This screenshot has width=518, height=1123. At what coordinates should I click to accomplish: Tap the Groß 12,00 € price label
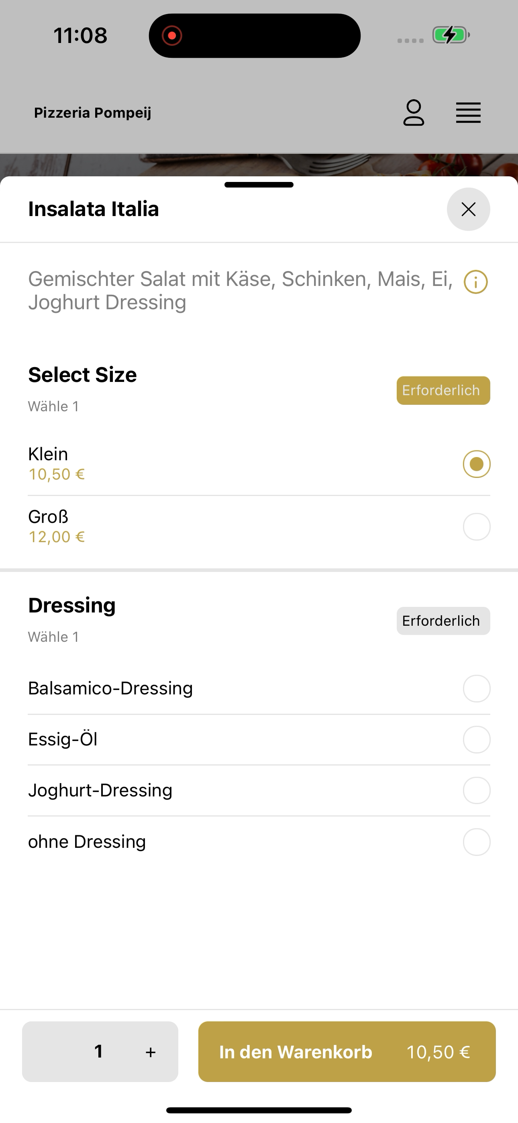tap(57, 537)
